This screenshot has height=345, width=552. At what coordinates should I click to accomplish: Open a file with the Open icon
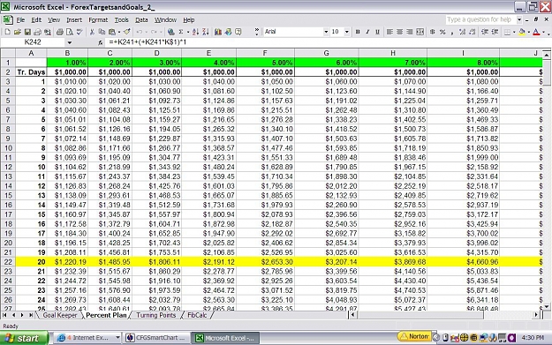click(x=18, y=32)
